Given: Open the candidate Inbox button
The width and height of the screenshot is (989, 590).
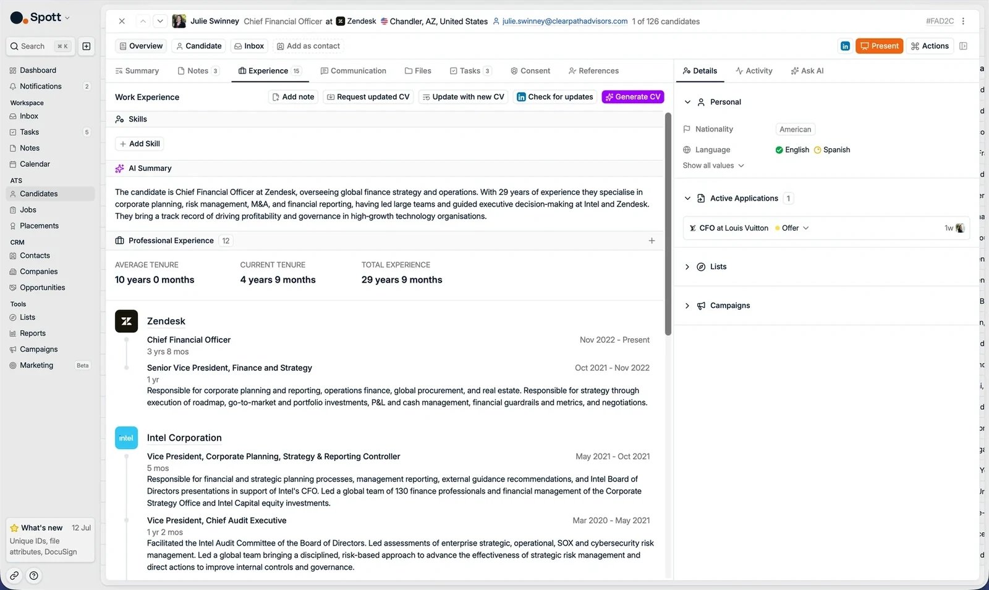Looking at the screenshot, I should pos(249,46).
